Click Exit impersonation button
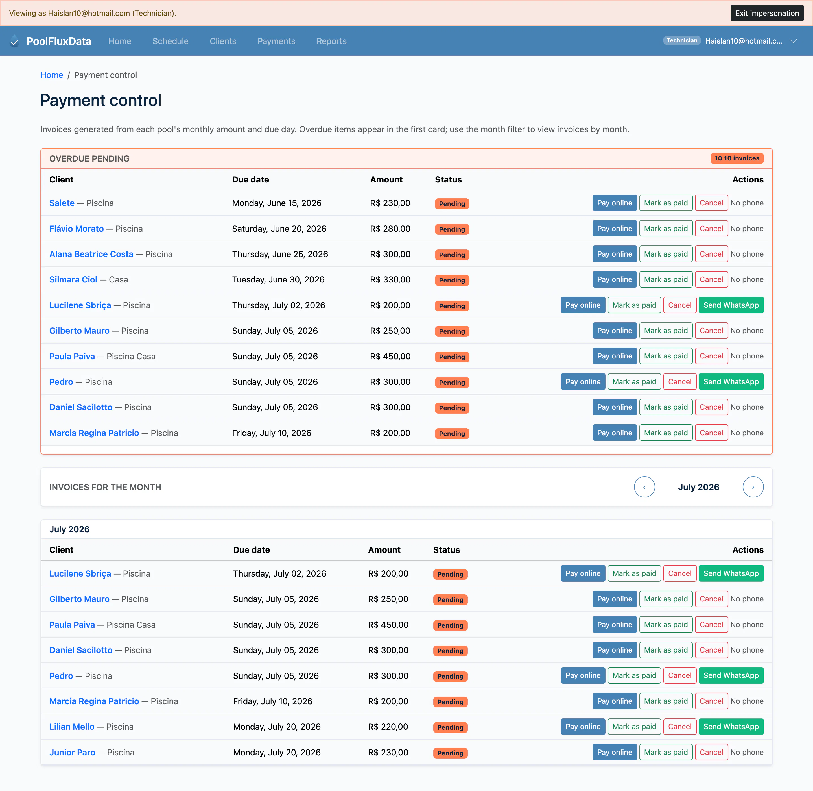This screenshot has width=813, height=791. point(766,13)
